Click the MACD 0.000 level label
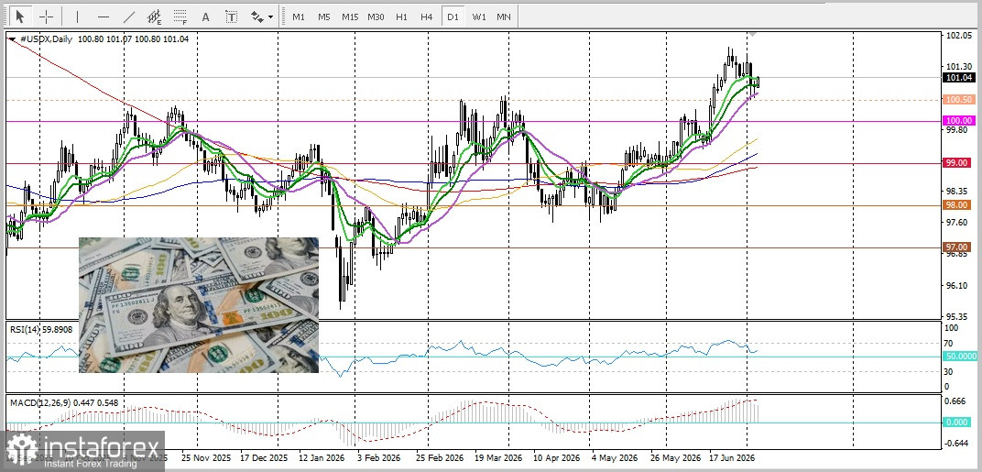The height and width of the screenshot is (472, 982). [x=958, y=422]
